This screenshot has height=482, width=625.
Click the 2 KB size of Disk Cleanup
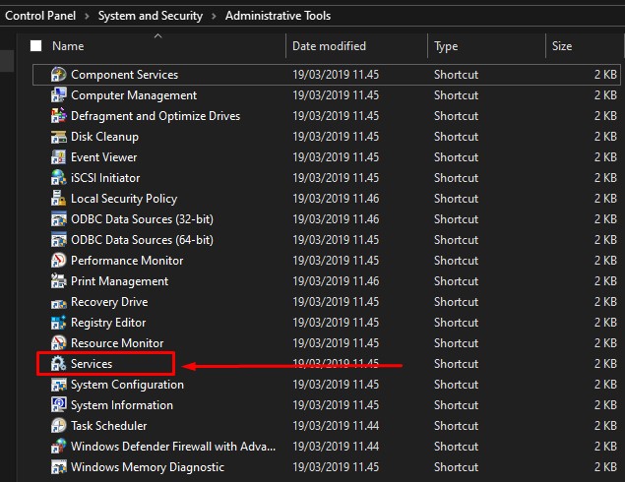(x=605, y=137)
